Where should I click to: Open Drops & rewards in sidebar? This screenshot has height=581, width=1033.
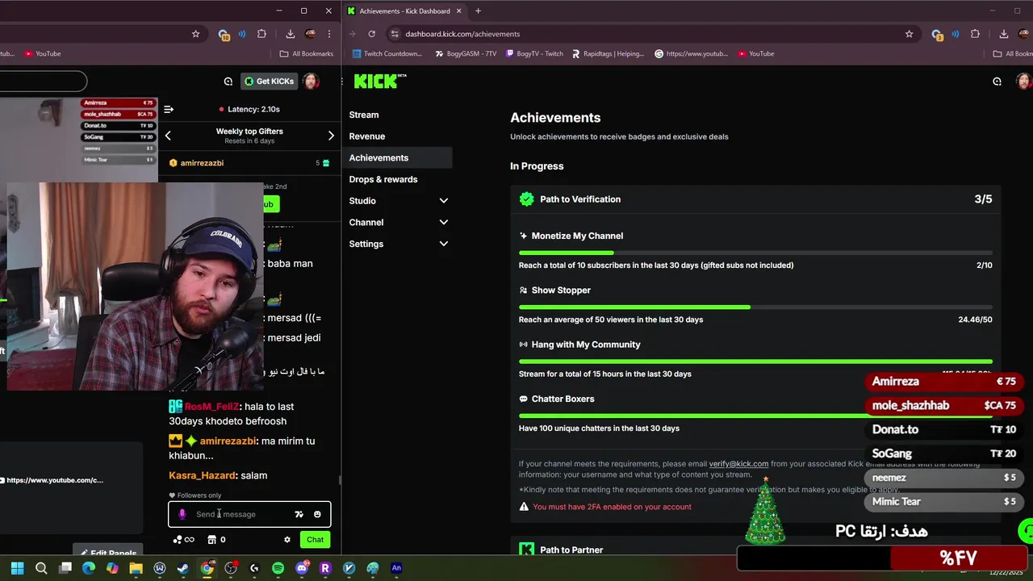pyautogui.click(x=383, y=179)
